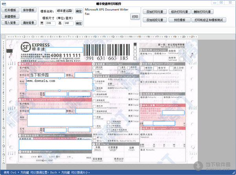Confirm template size with 确定 beside height
The width and height of the screenshot is (236, 175).
[x=79, y=23]
